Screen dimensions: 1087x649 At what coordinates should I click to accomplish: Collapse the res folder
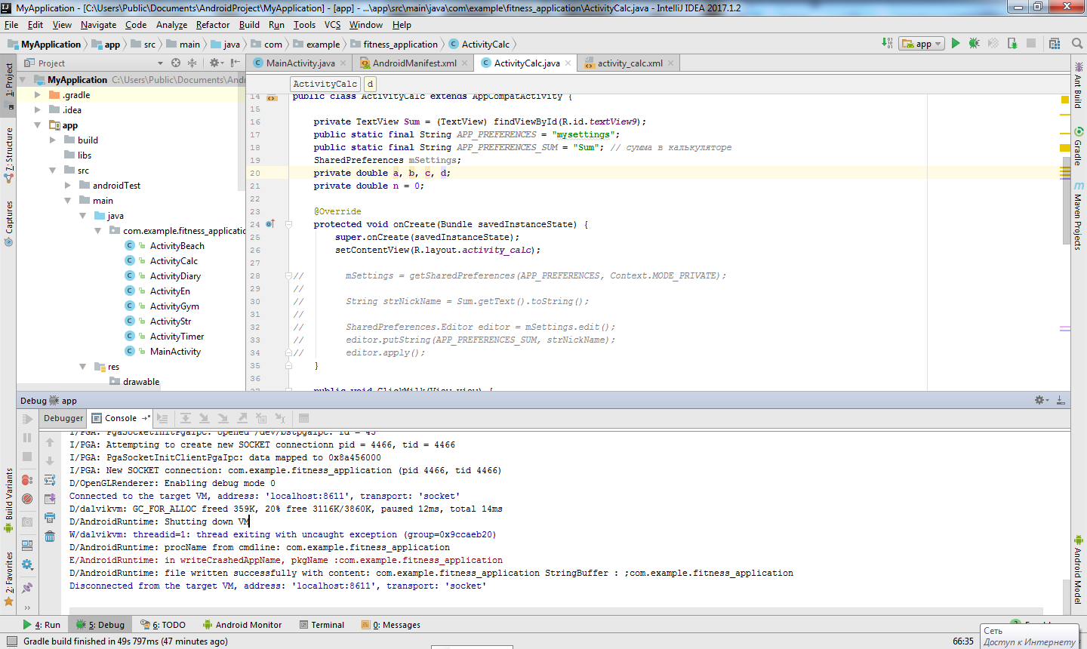tap(83, 367)
